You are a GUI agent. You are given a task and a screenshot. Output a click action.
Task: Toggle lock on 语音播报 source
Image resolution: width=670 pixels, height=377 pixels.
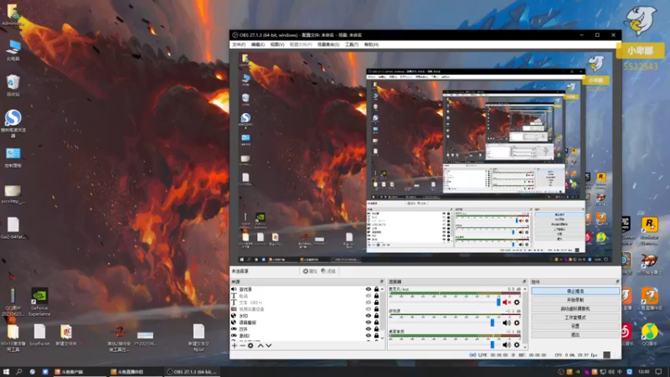point(376,323)
